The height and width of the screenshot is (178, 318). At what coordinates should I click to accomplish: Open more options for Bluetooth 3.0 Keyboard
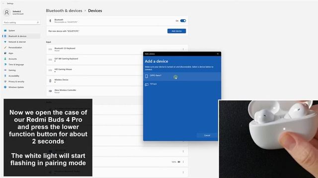coord(183,49)
